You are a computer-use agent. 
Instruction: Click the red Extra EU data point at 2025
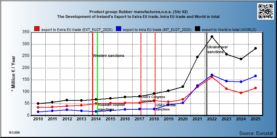[255, 88]
